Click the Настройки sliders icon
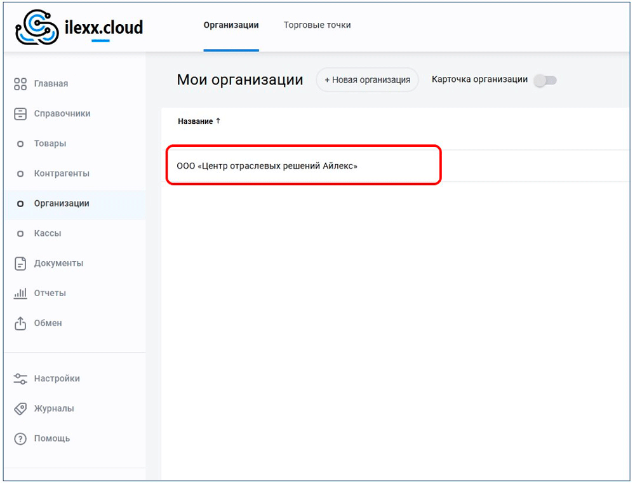Screen dimensions: 635x483 20,379
